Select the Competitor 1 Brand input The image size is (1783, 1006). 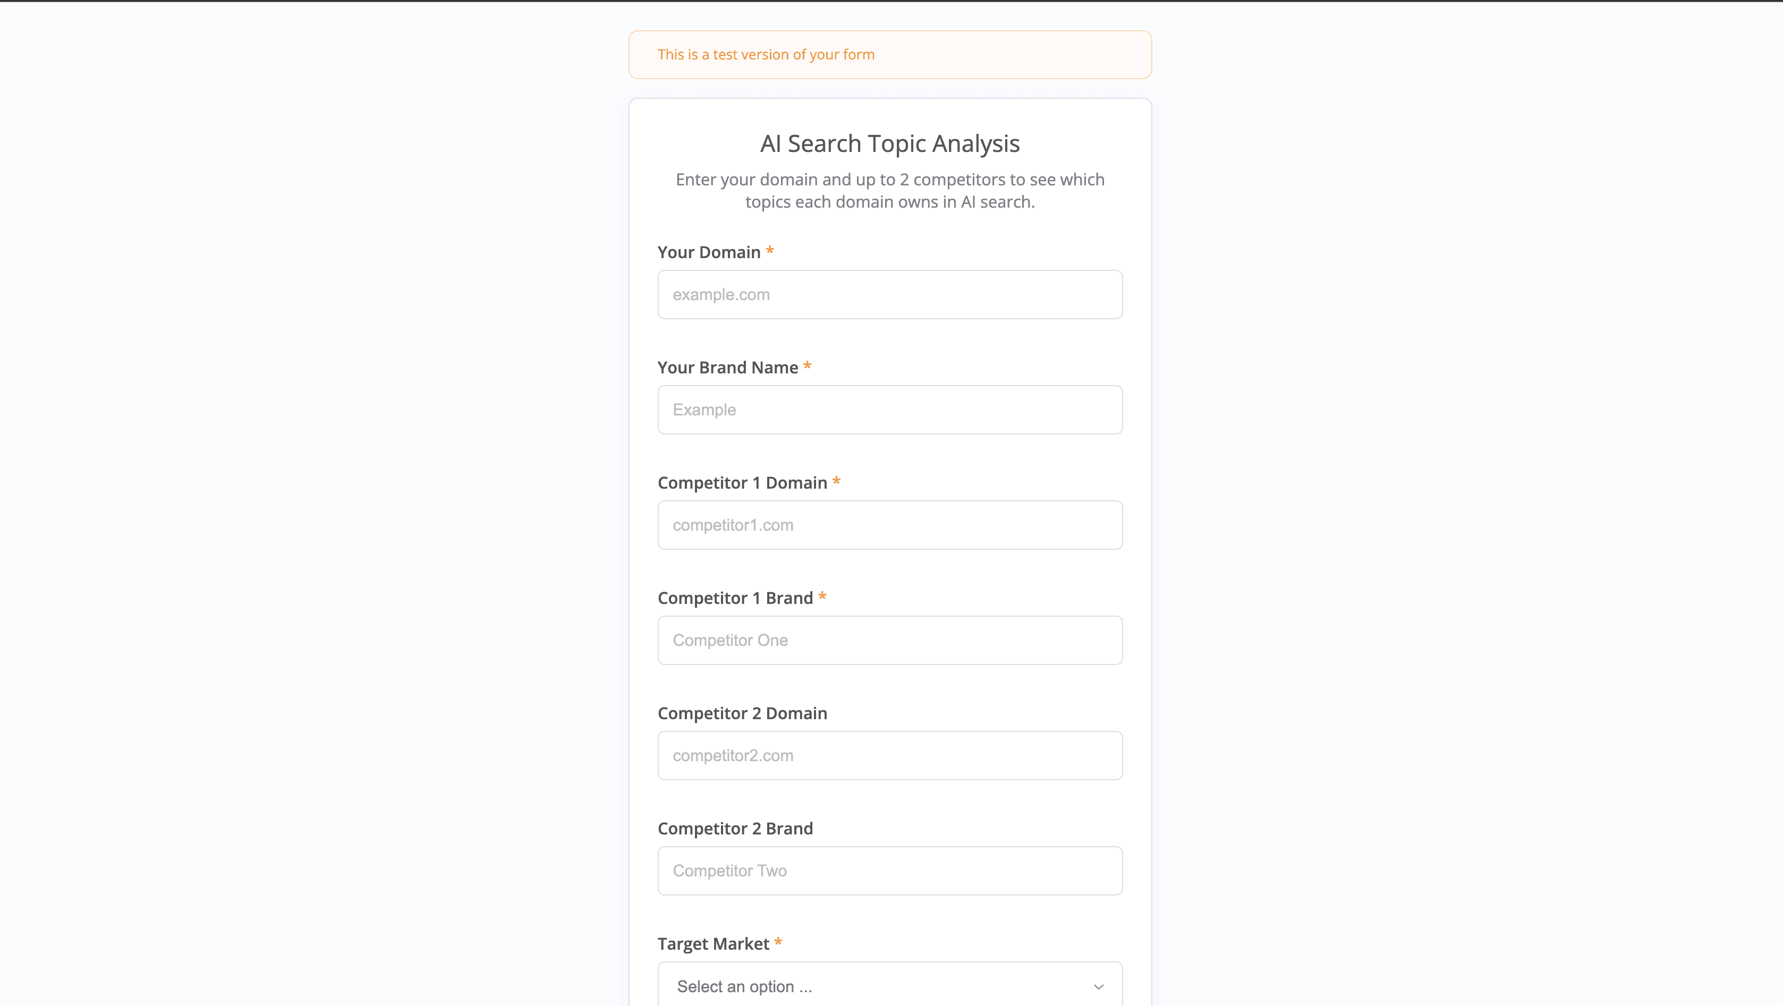(x=889, y=640)
